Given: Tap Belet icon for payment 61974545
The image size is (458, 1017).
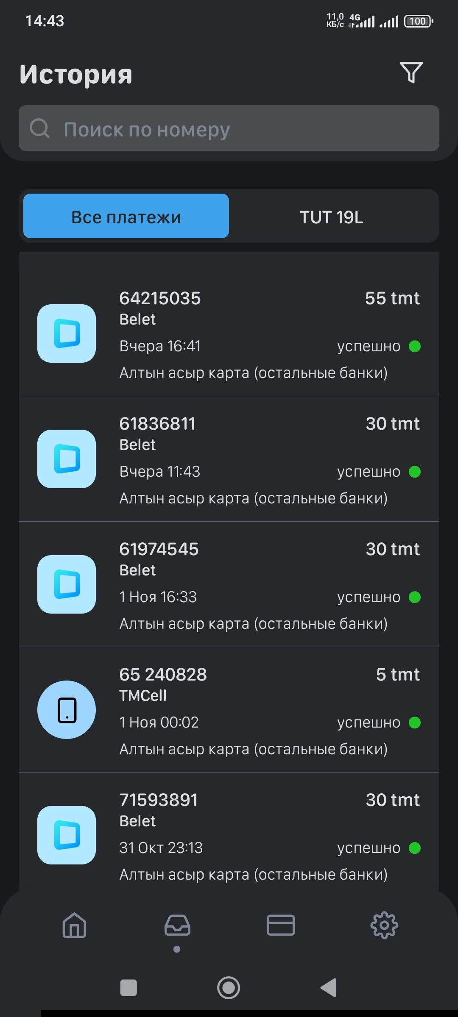Looking at the screenshot, I should tap(67, 584).
